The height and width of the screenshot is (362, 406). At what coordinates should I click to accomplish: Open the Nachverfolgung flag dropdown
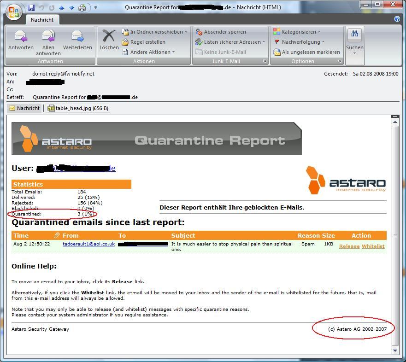pyautogui.click(x=299, y=42)
